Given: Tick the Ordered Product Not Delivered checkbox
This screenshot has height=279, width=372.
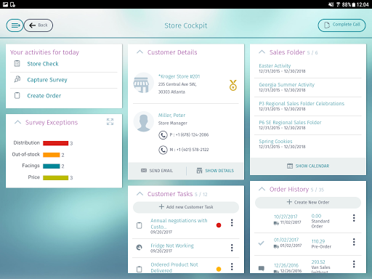Looking at the screenshot, I should point(139,269).
